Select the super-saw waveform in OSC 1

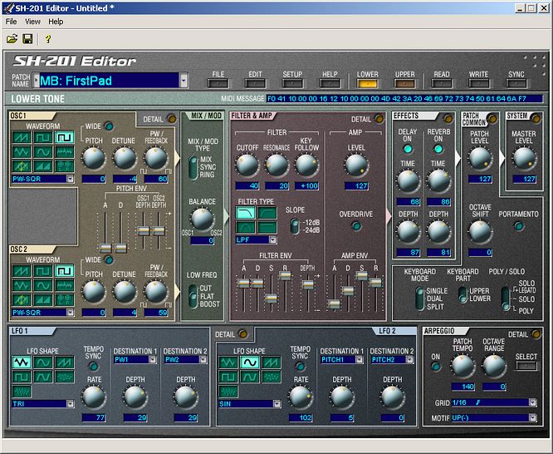coord(42,165)
